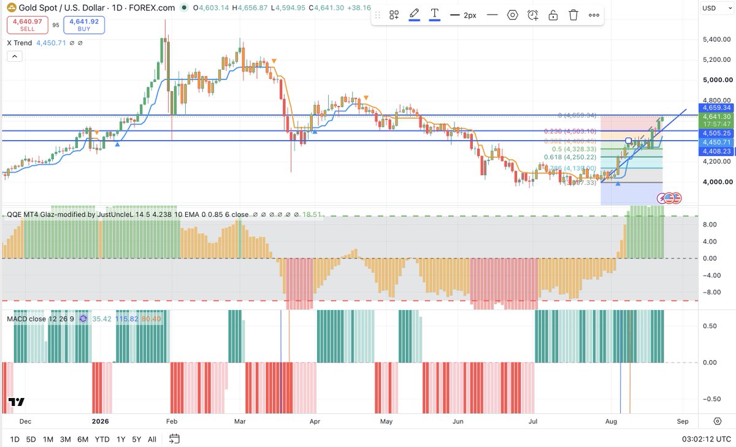Viewport: 736px width, 447px height.
Task: Click the 4,408.23 horizontal line label
Action: click(x=716, y=151)
